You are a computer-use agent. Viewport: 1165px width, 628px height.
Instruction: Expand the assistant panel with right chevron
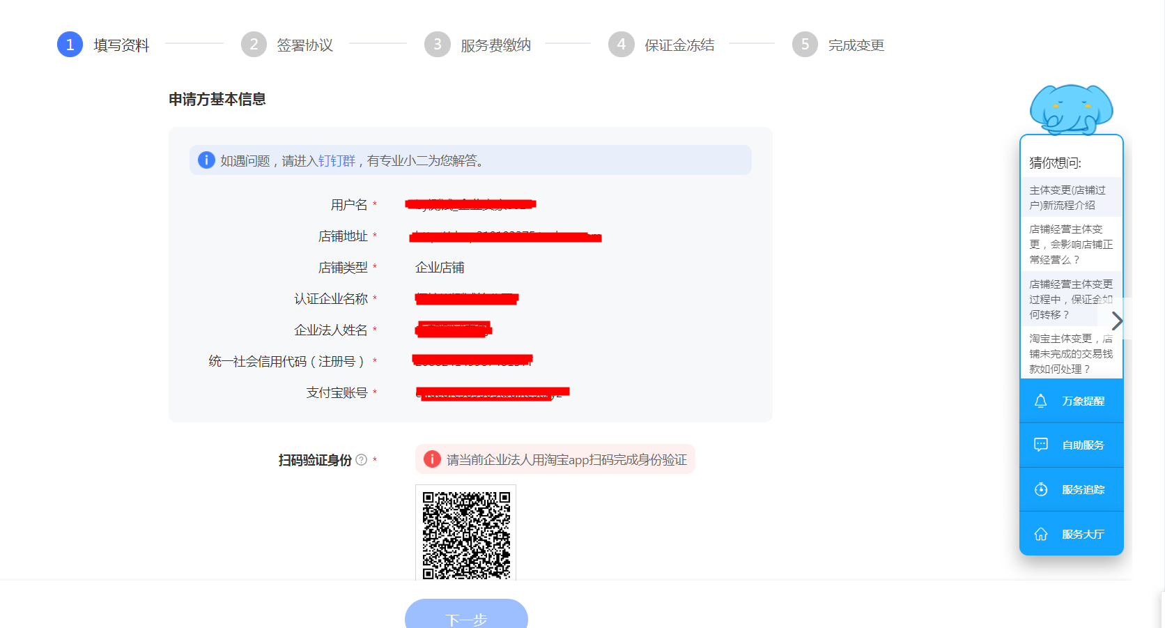click(x=1117, y=321)
